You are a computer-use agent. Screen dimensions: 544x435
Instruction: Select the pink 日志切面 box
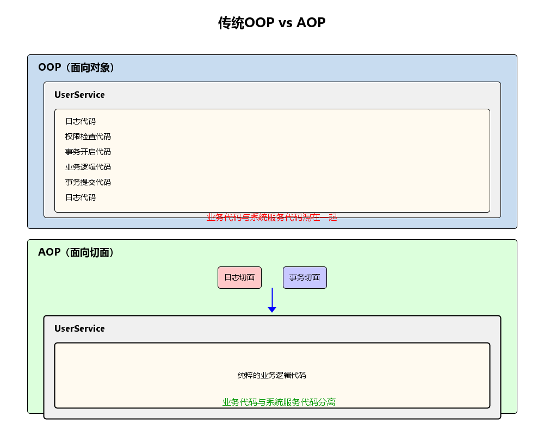pos(240,277)
